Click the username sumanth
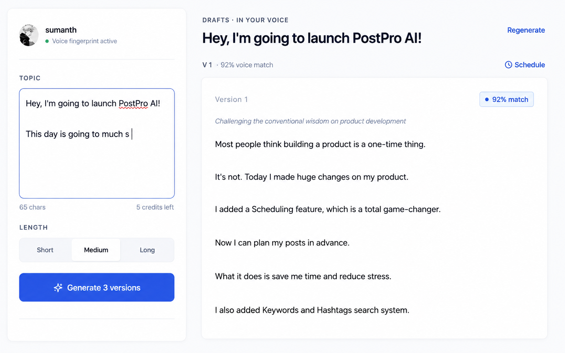The width and height of the screenshot is (565, 353). tap(61, 30)
